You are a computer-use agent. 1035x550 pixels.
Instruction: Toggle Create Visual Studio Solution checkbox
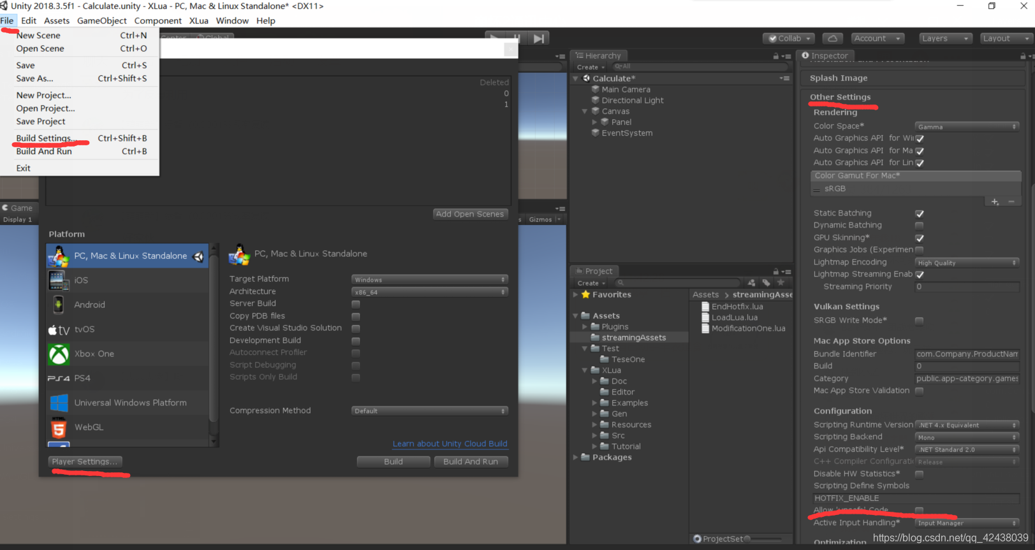(x=356, y=328)
